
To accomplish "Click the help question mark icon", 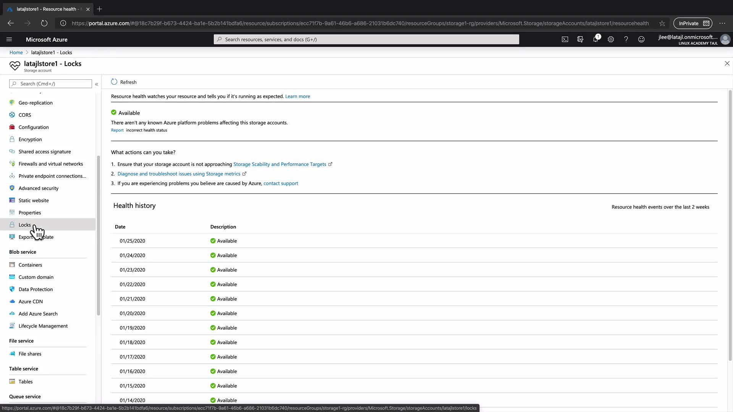I will tap(626, 39).
